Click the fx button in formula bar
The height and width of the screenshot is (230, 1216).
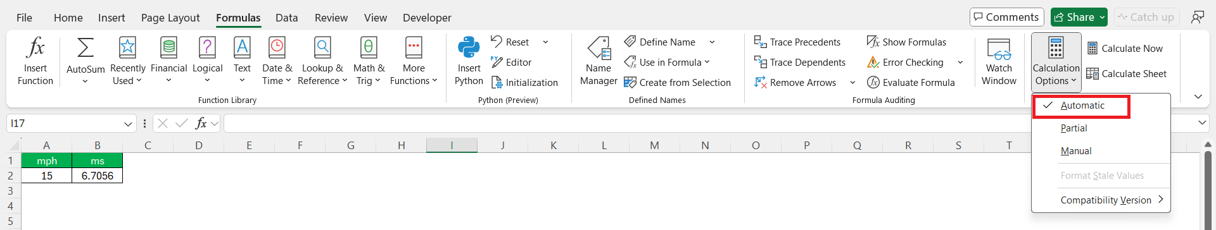click(x=201, y=123)
